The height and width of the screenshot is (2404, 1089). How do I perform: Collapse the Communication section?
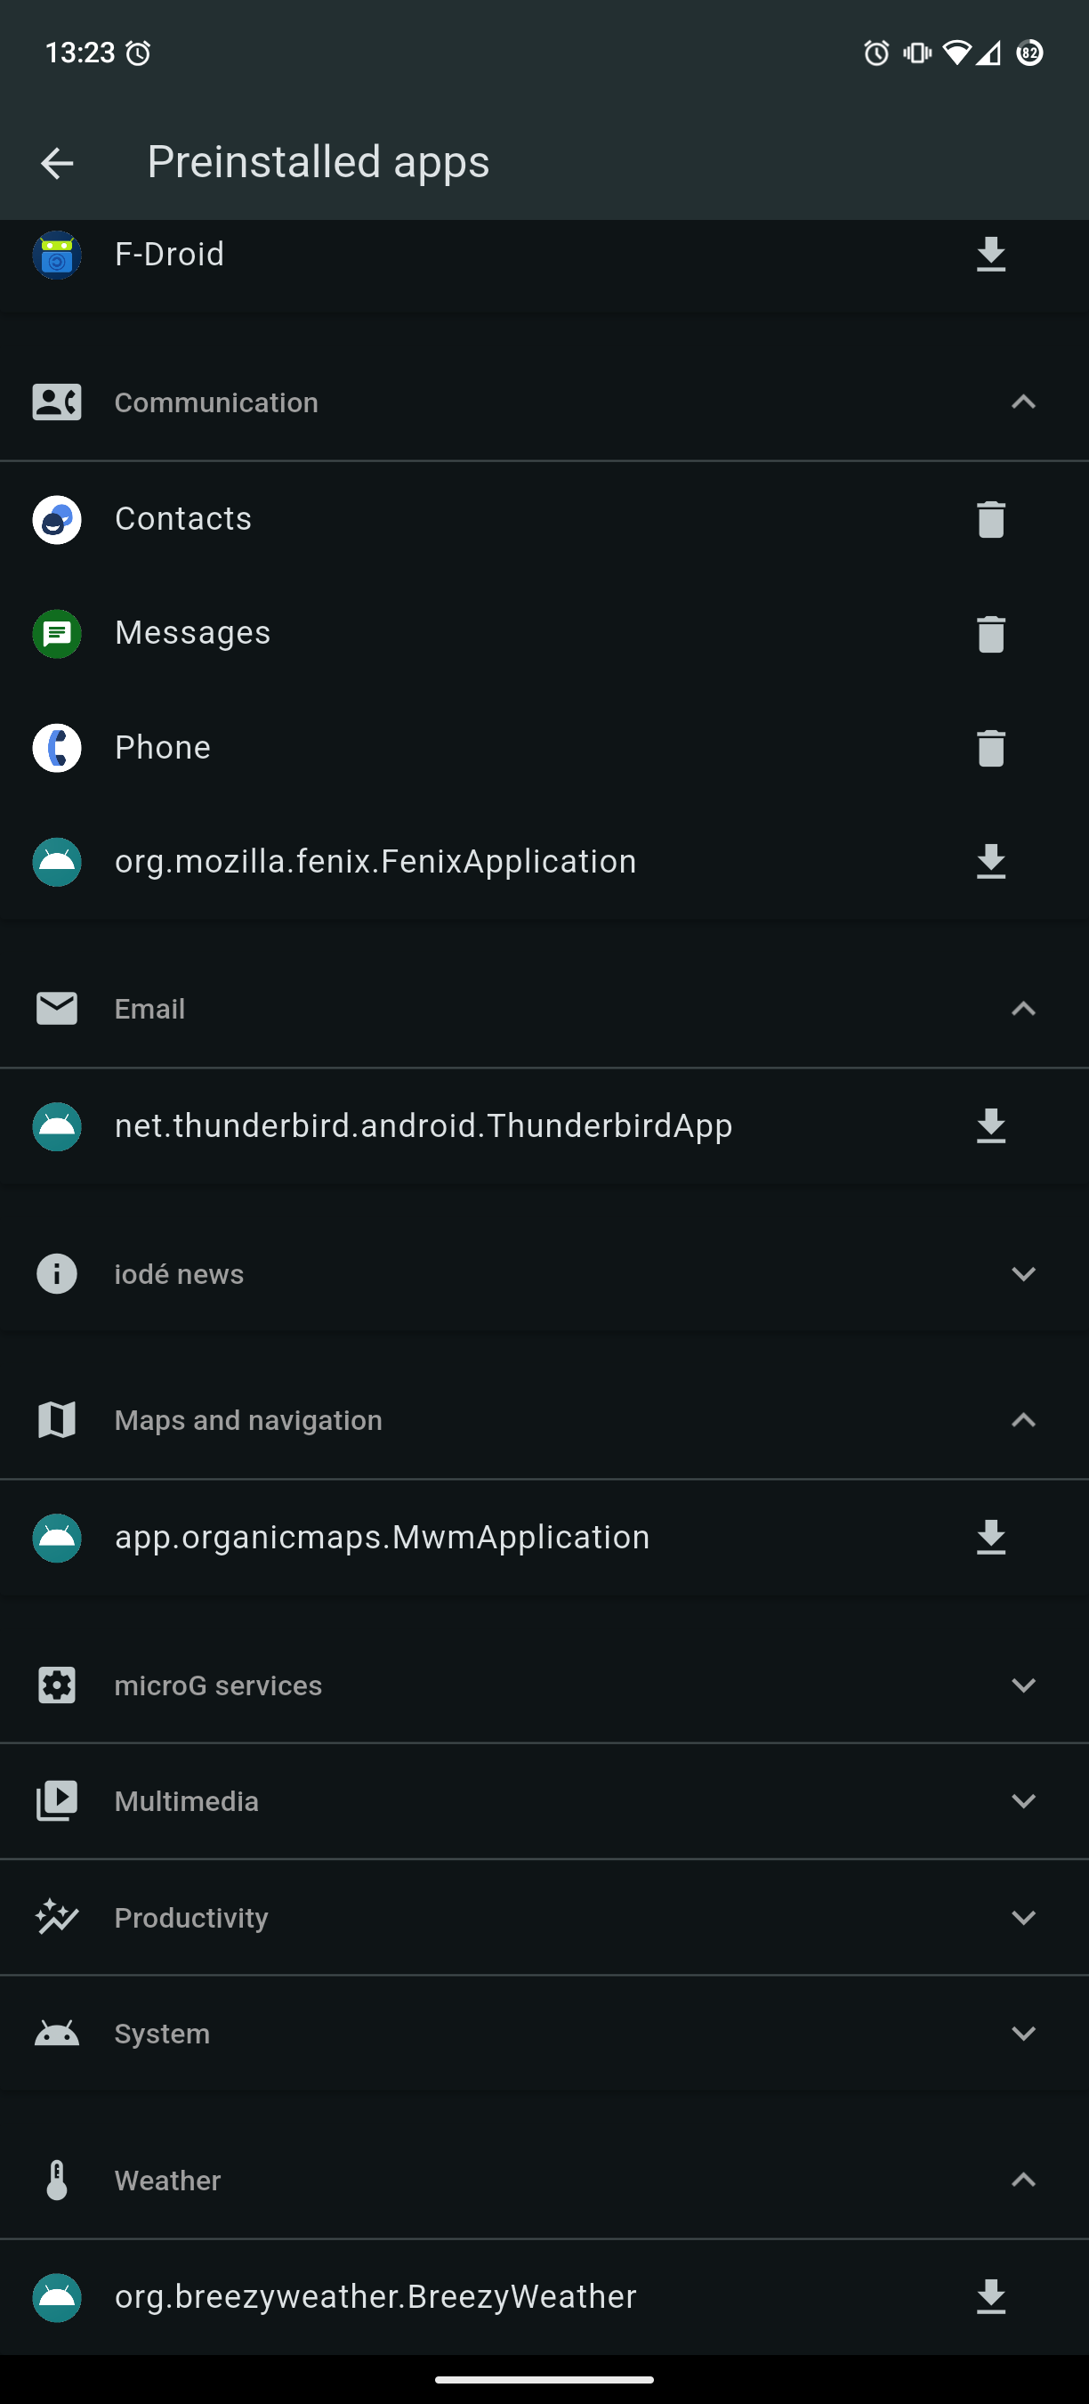1023,402
